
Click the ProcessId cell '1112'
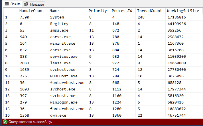click(123, 89)
